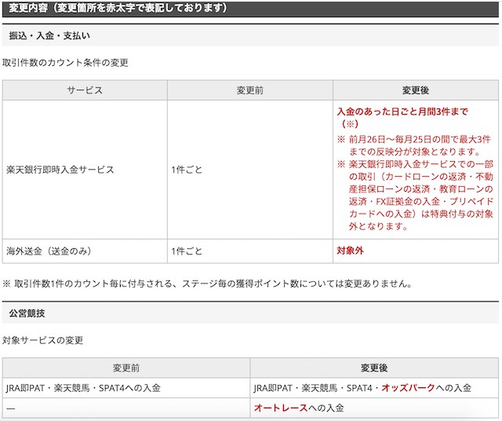Screen dimensions: 502x421
Task: Click the red text '対象外'
Action: coord(350,251)
